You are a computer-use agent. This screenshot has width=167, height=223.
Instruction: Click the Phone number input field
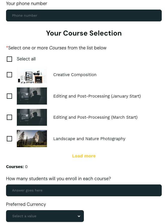pos(84,15)
